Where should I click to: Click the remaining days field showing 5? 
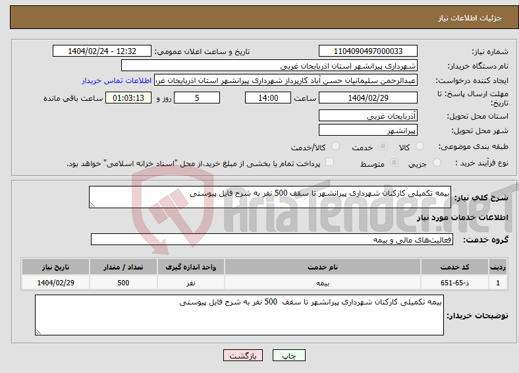pos(197,98)
